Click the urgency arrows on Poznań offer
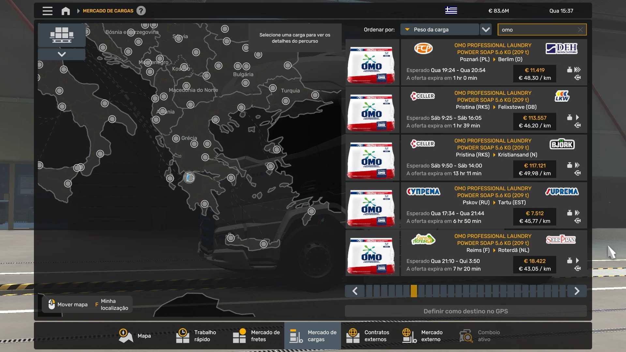This screenshot has width=626, height=352. (577, 70)
